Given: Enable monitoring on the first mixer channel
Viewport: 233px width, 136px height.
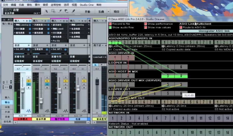Looking at the screenshot, I should tap(29, 84).
